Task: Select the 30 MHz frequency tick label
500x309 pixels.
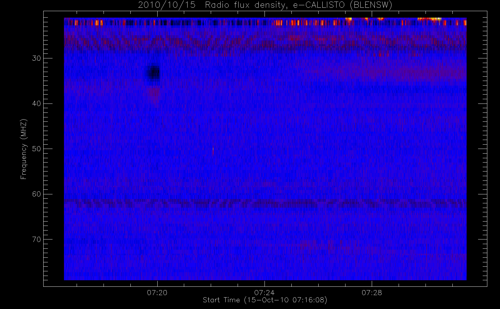Action: (x=36, y=58)
